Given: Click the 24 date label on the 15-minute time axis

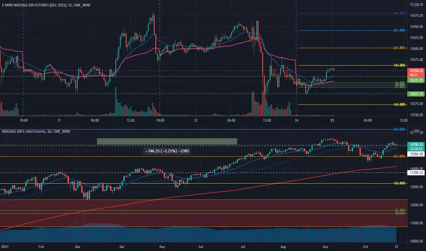Looking at the screenshot, I should pos(296,120).
